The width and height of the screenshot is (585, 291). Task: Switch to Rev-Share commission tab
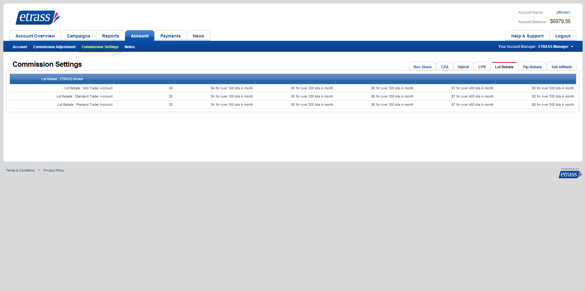tap(422, 67)
